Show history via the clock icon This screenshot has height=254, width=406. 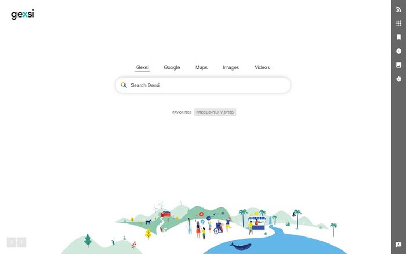(398, 51)
